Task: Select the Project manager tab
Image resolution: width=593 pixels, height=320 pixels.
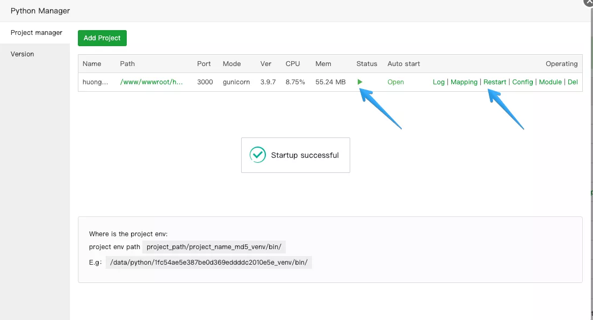Action: pyautogui.click(x=37, y=33)
